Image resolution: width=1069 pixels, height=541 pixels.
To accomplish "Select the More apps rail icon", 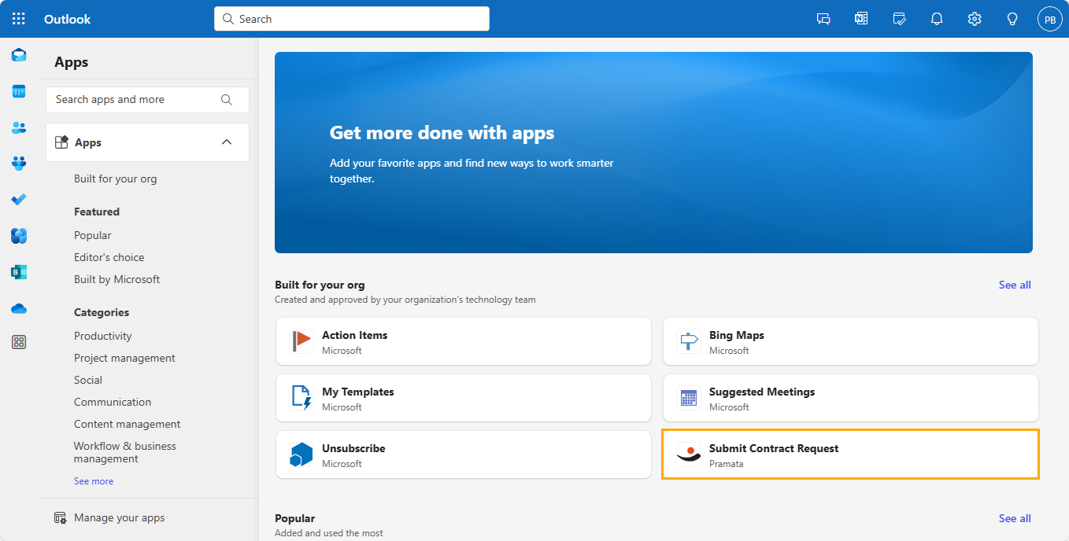I will [x=19, y=342].
